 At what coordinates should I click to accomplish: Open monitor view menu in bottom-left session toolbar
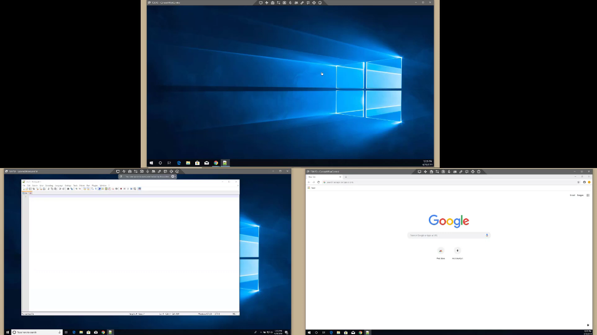click(x=118, y=172)
